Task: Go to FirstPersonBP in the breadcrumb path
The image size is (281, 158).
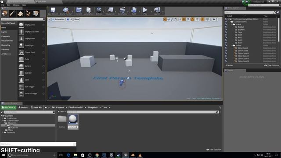Action: (x=76, y=108)
